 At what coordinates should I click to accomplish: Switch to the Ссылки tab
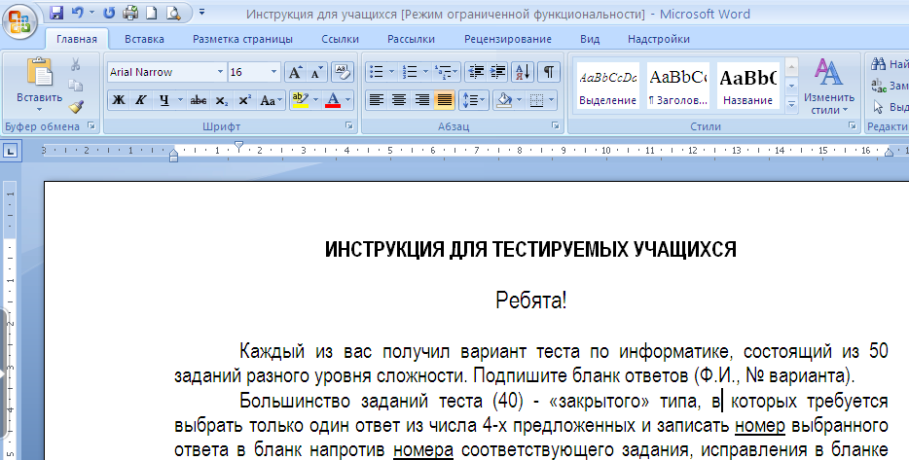pyautogui.click(x=341, y=40)
